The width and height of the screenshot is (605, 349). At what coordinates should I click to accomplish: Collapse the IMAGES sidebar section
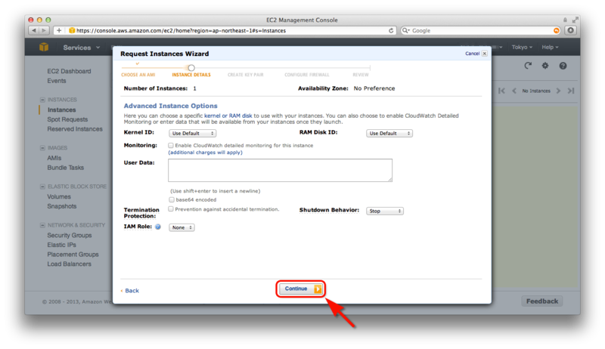pos(42,148)
